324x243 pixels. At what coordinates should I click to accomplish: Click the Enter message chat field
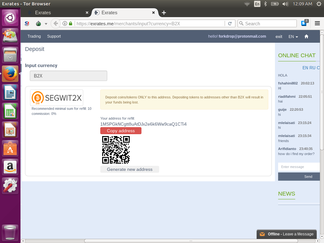point(299,167)
